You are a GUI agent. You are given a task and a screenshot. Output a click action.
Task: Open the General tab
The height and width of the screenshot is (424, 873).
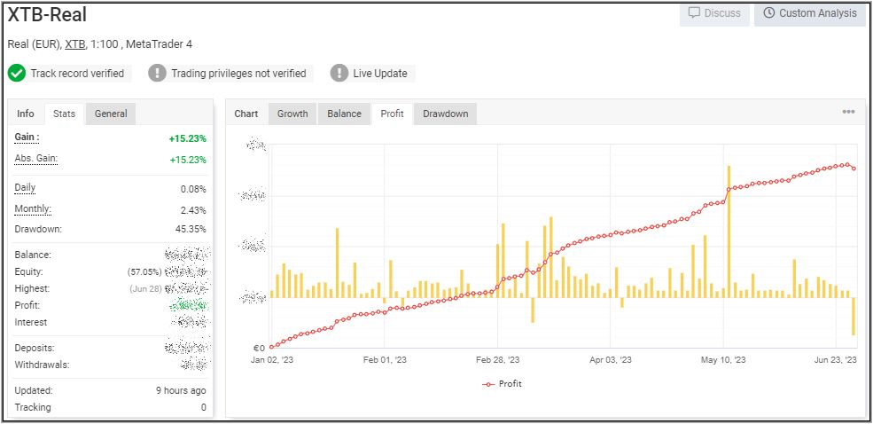tap(111, 114)
